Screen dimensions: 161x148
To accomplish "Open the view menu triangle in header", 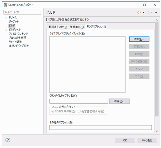I will tap(156, 13).
